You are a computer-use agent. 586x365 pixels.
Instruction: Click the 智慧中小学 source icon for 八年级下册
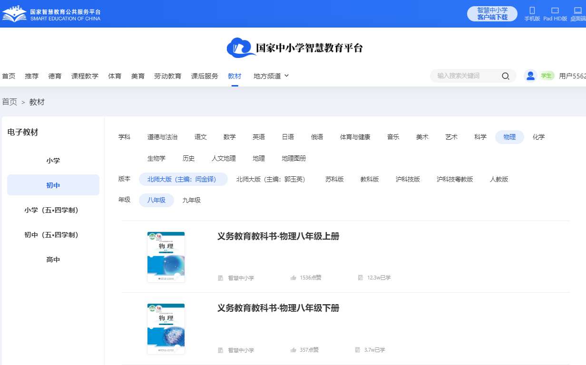tap(221, 350)
